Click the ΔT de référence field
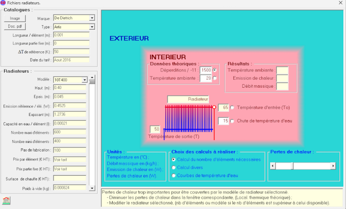The height and width of the screenshot is (209, 346). (x=72, y=52)
